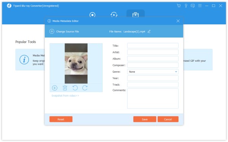Expand the Genre dropdown
Screen dimensions: 228x142
pyautogui.click(x=153, y=72)
